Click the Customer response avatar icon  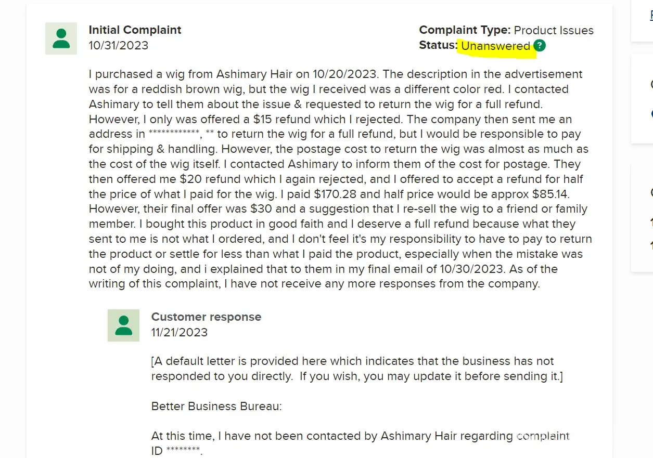point(123,325)
